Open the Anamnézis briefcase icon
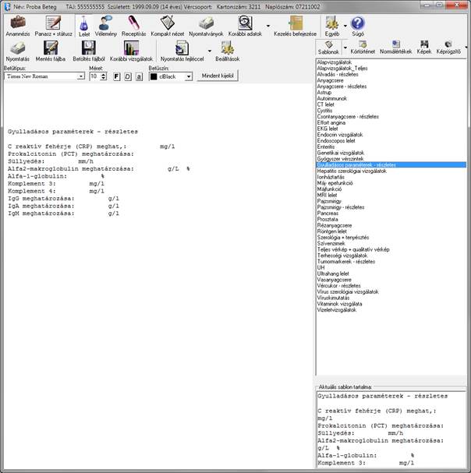Image resolution: width=471 pixels, height=473 pixels. [x=18, y=23]
